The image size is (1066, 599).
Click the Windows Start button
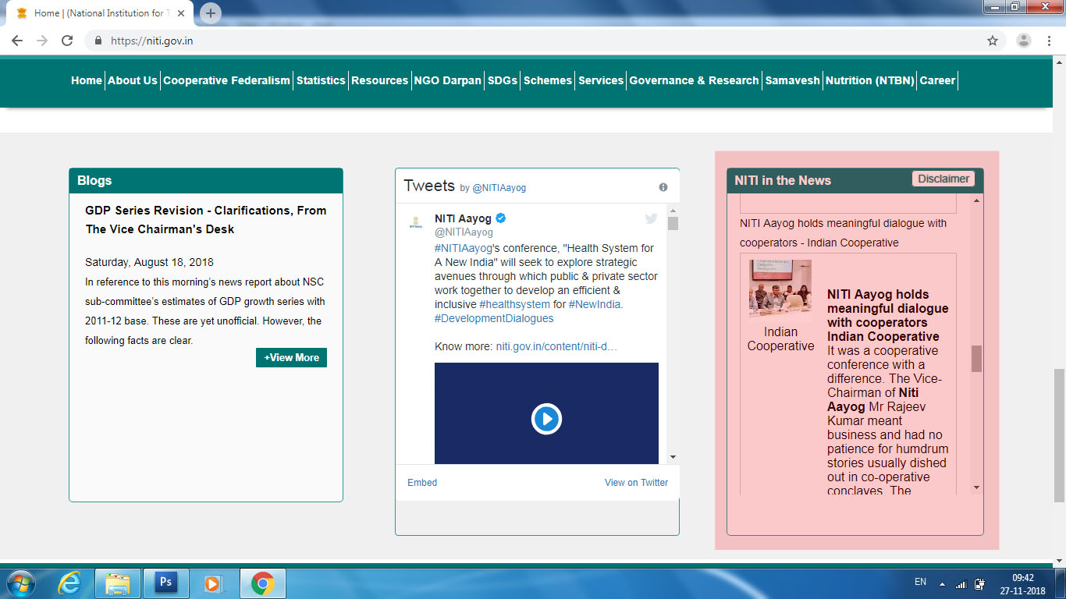pos(20,583)
